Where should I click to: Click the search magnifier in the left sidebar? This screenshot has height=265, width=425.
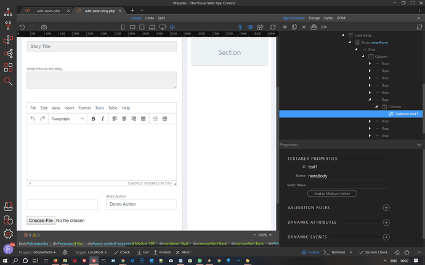tap(9, 81)
